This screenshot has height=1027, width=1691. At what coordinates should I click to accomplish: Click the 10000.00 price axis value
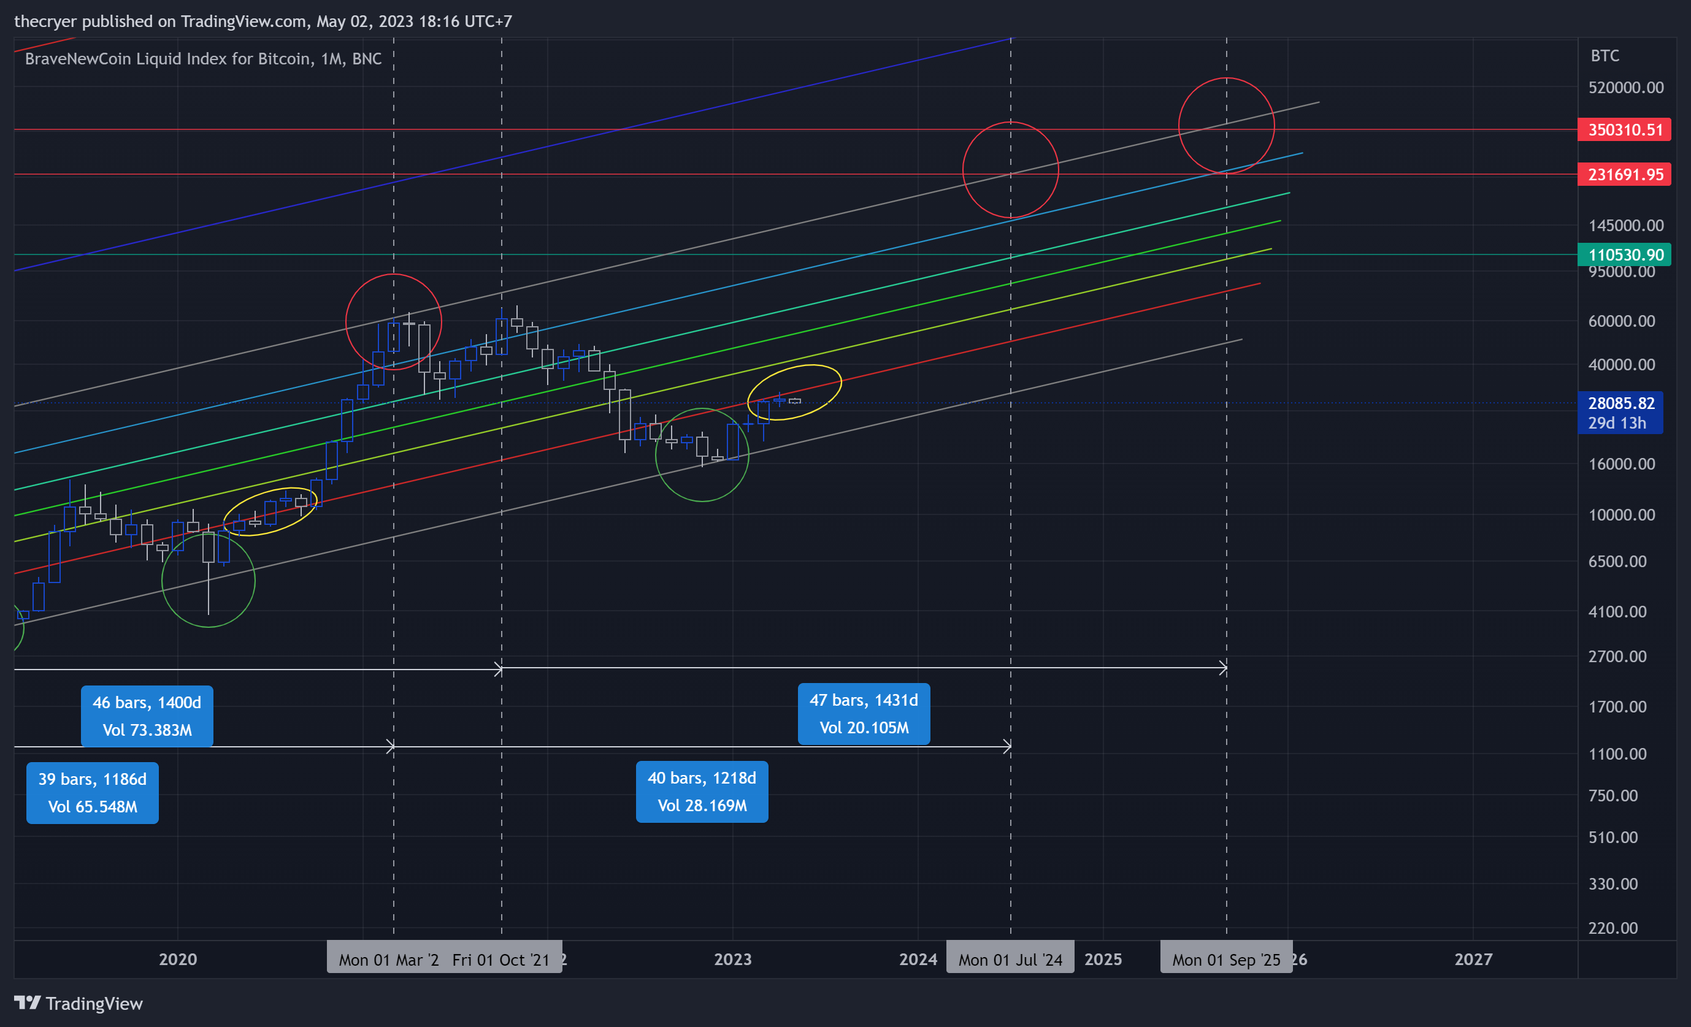(1622, 514)
